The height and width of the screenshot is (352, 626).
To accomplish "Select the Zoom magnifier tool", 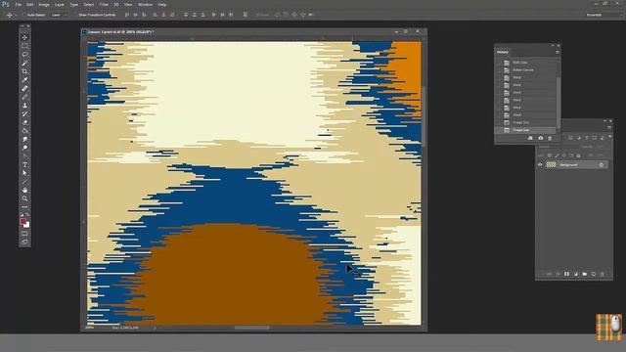I will click(x=24, y=198).
